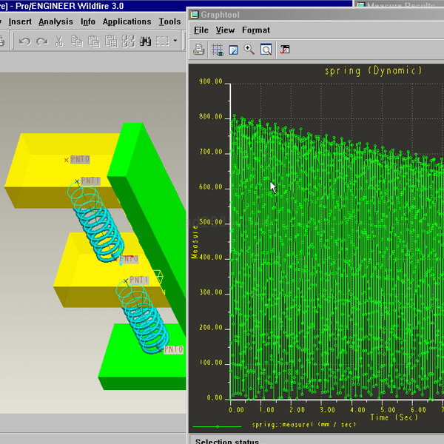
Task: Open graph format options checklist icon
Action: pos(285,50)
